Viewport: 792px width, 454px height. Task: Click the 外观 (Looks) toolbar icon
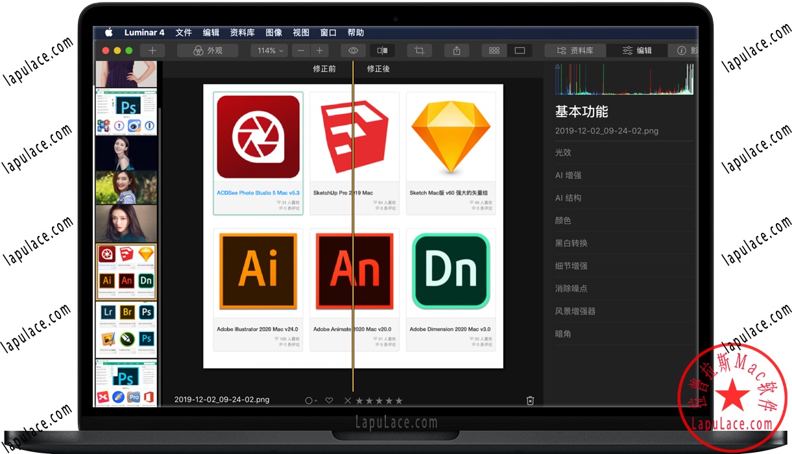(x=208, y=50)
